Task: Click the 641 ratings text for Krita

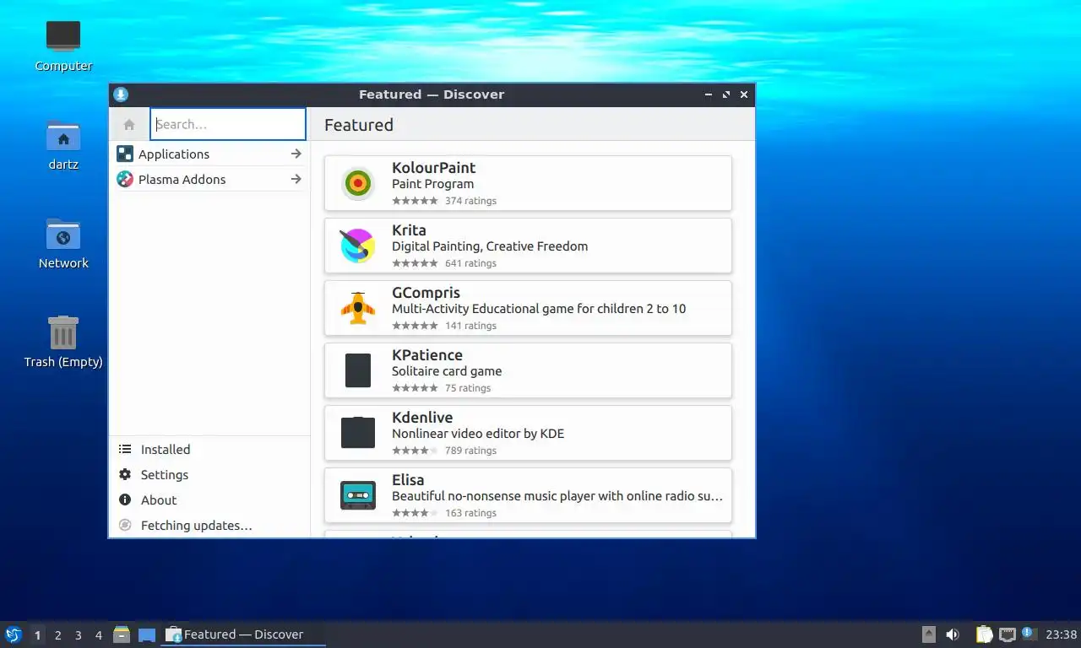Action: click(x=470, y=263)
